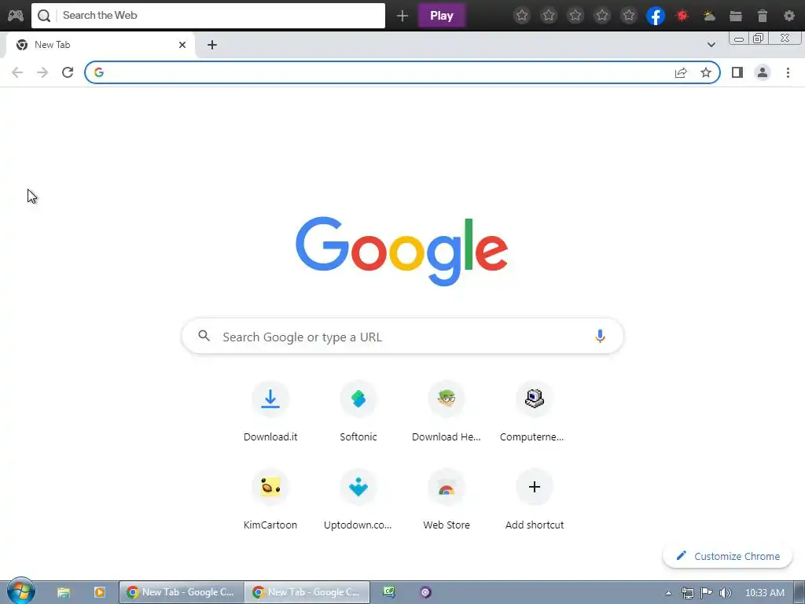Open the Windows Start orb

click(x=20, y=591)
